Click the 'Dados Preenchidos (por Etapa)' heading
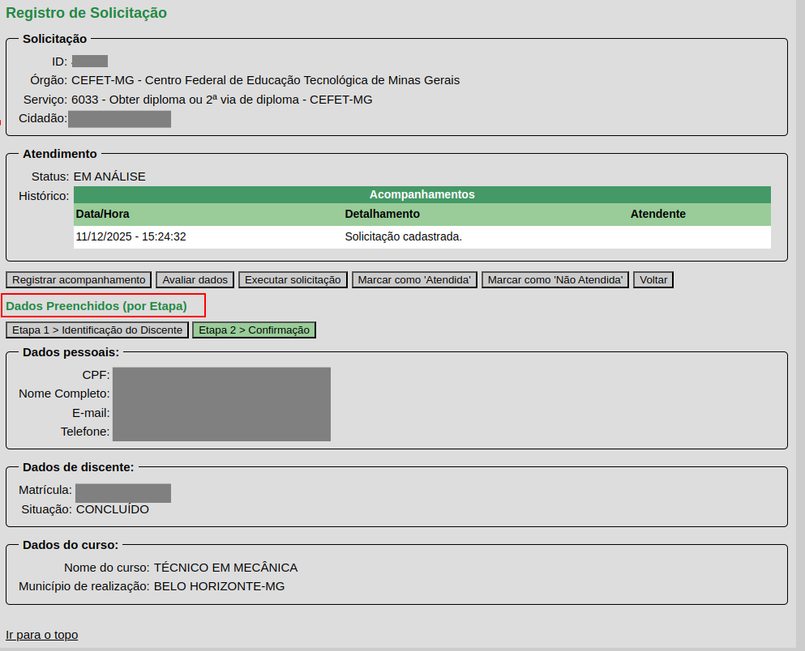 pyautogui.click(x=96, y=306)
